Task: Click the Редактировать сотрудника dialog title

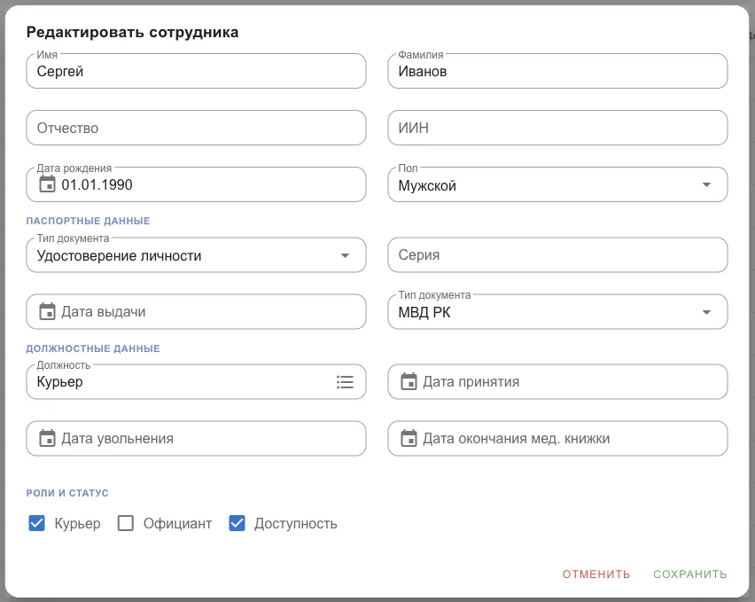Action: pyautogui.click(x=132, y=32)
